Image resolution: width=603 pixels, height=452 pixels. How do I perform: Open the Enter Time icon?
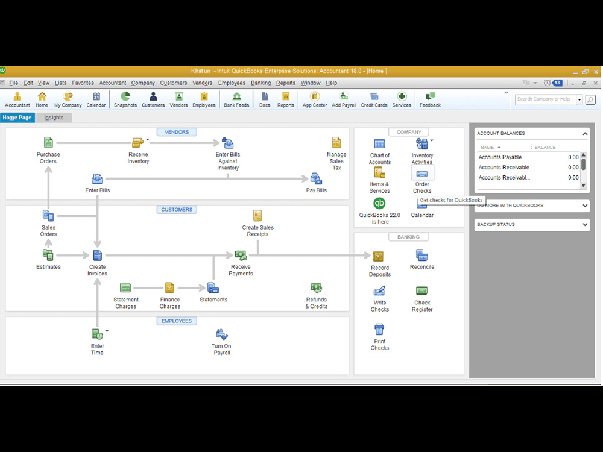(97, 333)
